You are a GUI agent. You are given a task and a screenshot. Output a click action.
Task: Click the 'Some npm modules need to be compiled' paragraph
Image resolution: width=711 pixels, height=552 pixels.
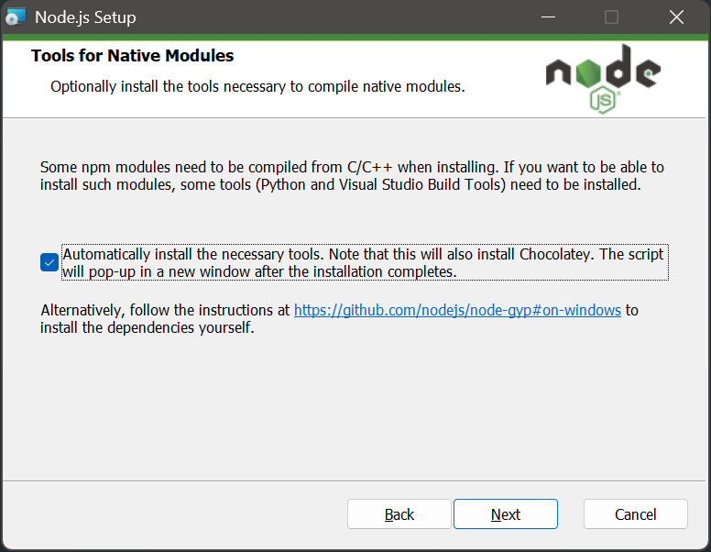click(x=352, y=176)
